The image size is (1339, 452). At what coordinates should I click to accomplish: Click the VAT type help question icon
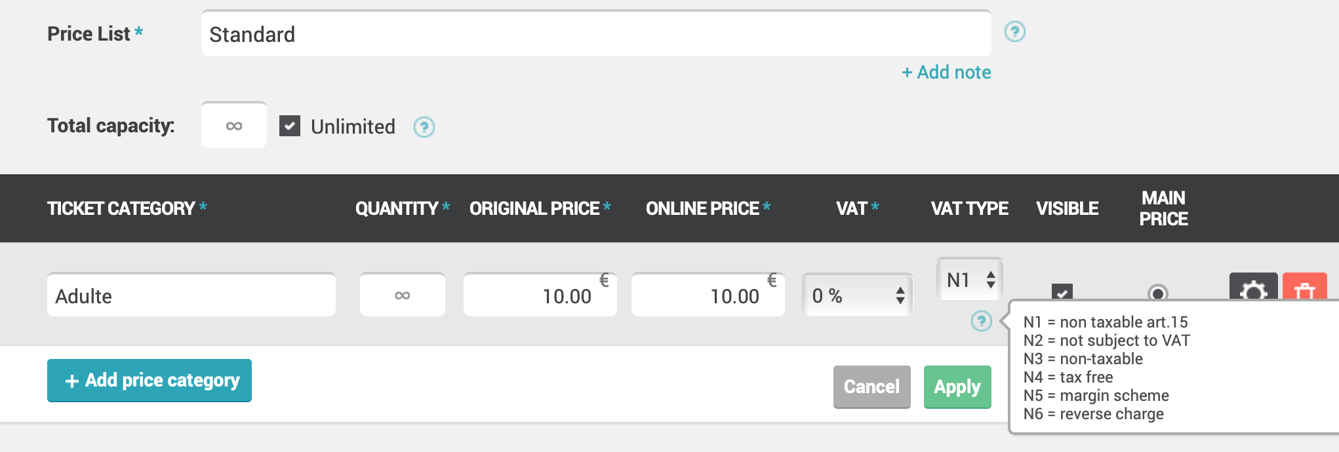982,321
